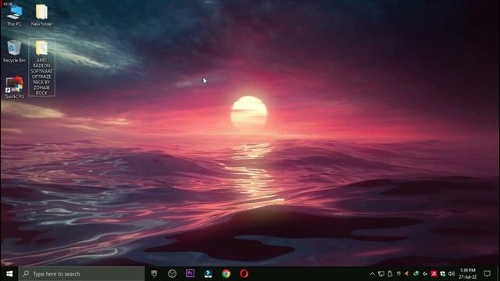This screenshot has width=500, height=281.
Task: Select the QuickCPU shortcut icon
Action: pyautogui.click(x=14, y=87)
